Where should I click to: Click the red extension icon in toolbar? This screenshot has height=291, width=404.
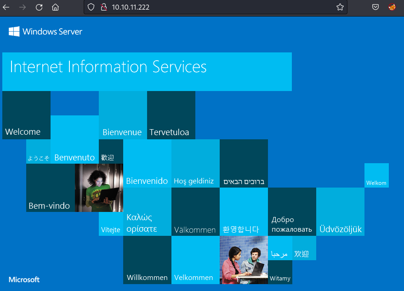point(392,7)
